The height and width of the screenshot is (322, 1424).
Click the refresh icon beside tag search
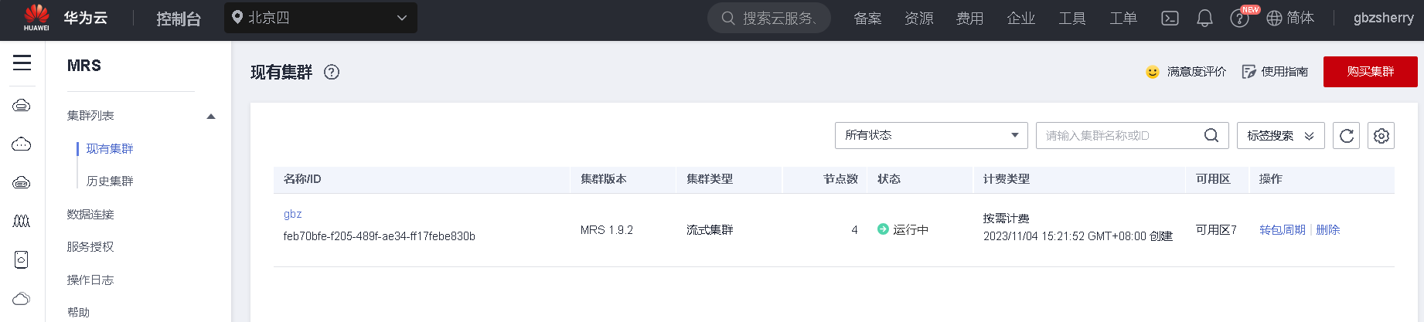pos(1346,136)
